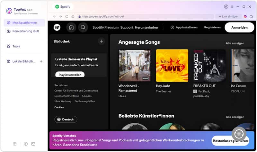
Task: Select the Spotify platform tab
Action: click(63, 6)
